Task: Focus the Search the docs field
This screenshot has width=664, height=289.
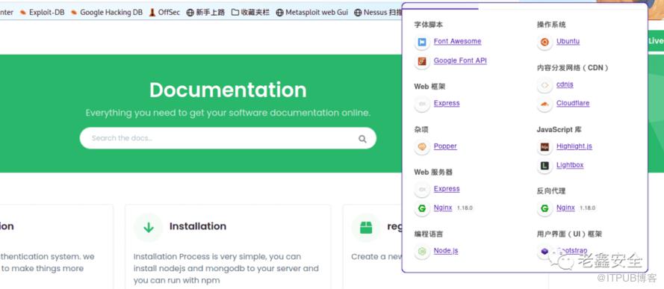Action: (228, 138)
